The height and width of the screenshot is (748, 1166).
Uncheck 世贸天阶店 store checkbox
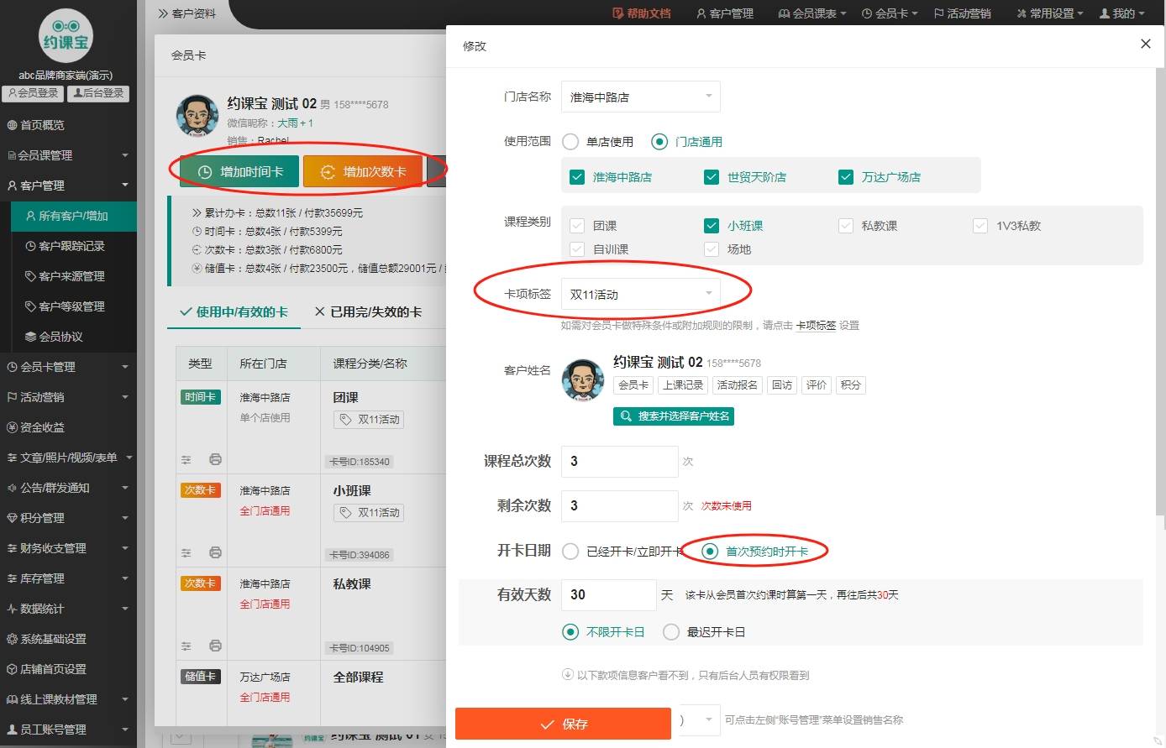pos(712,176)
